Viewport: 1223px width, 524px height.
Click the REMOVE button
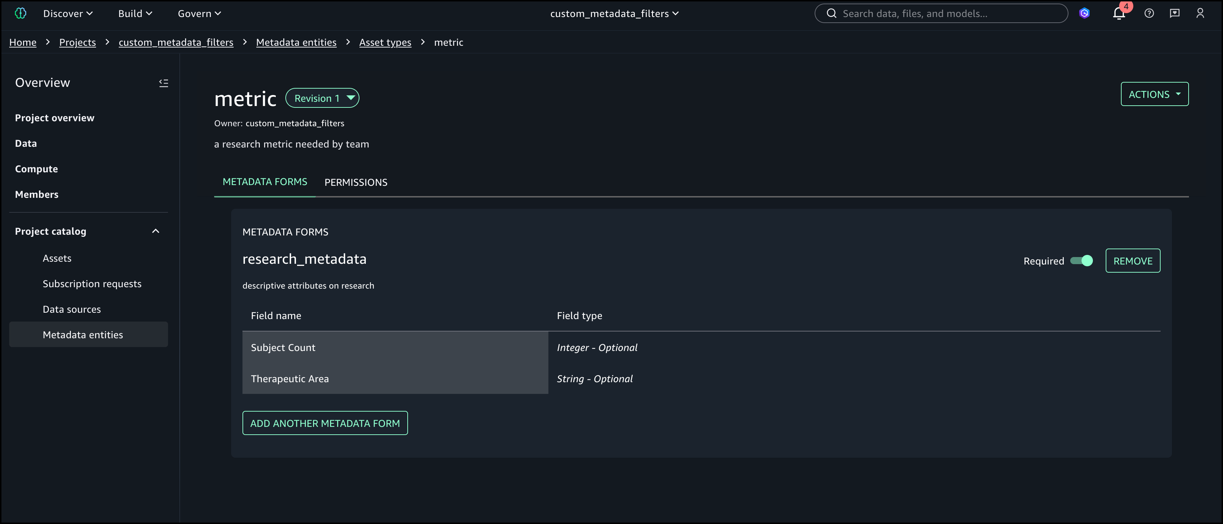(x=1132, y=261)
